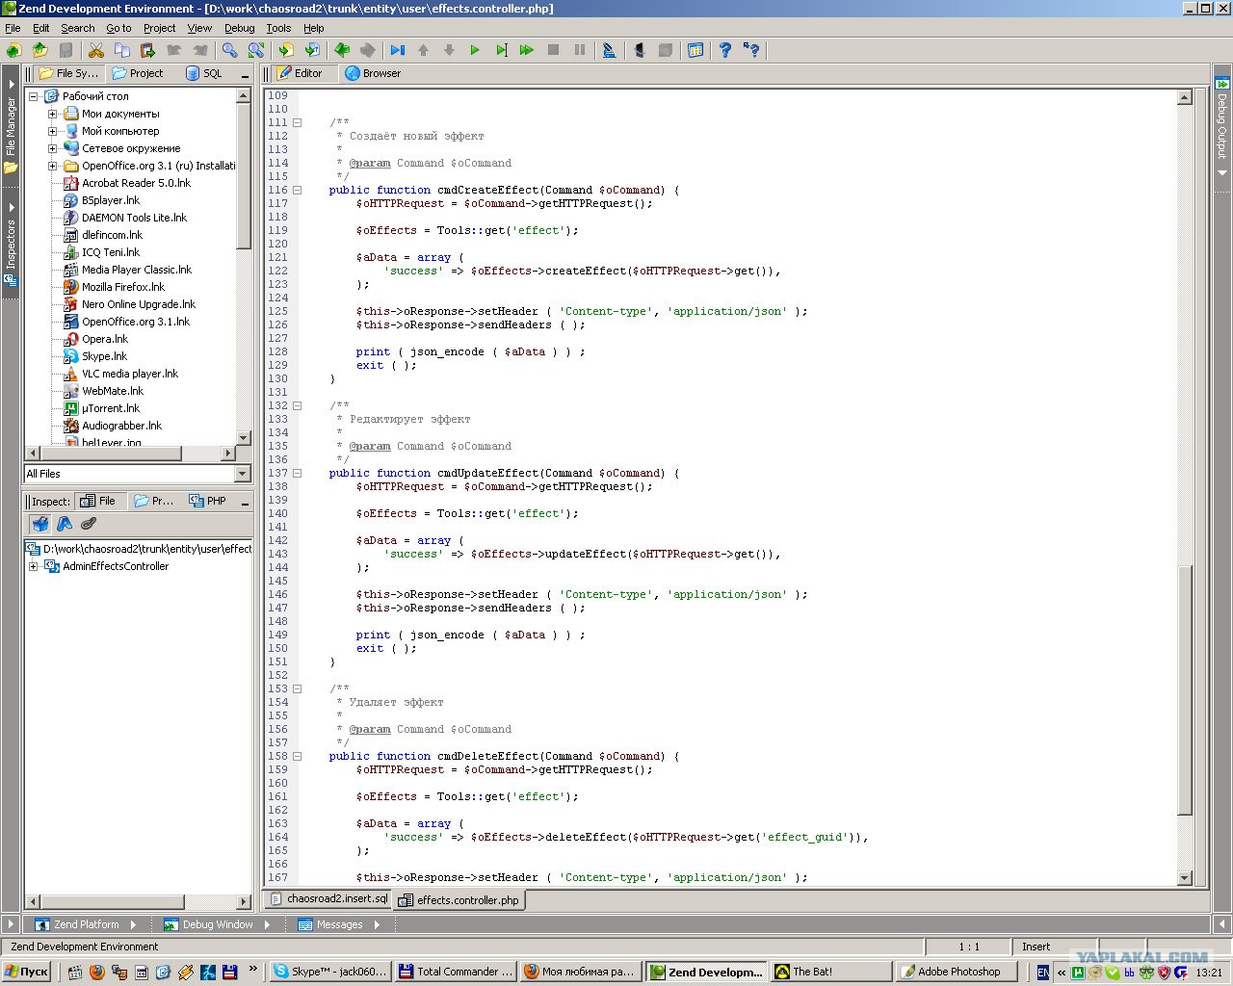Click the Profile URL toolbar icon
Screen dimensions: 1233x986
609,50
